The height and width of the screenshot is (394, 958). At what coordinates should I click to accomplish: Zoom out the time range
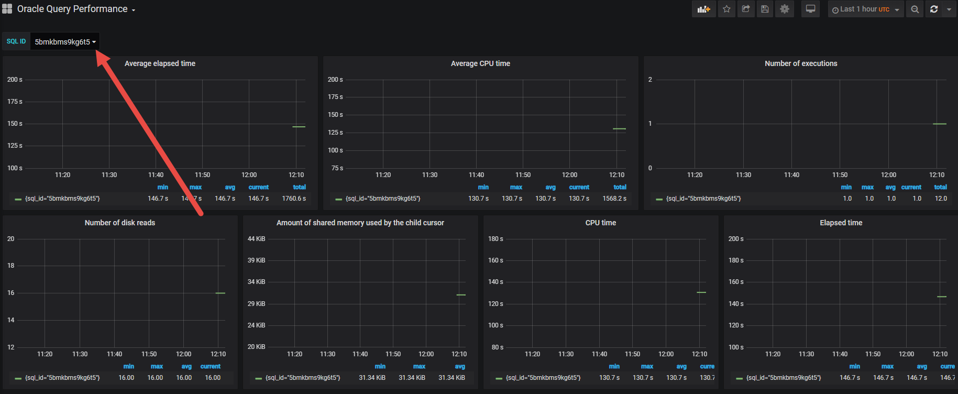click(915, 9)
